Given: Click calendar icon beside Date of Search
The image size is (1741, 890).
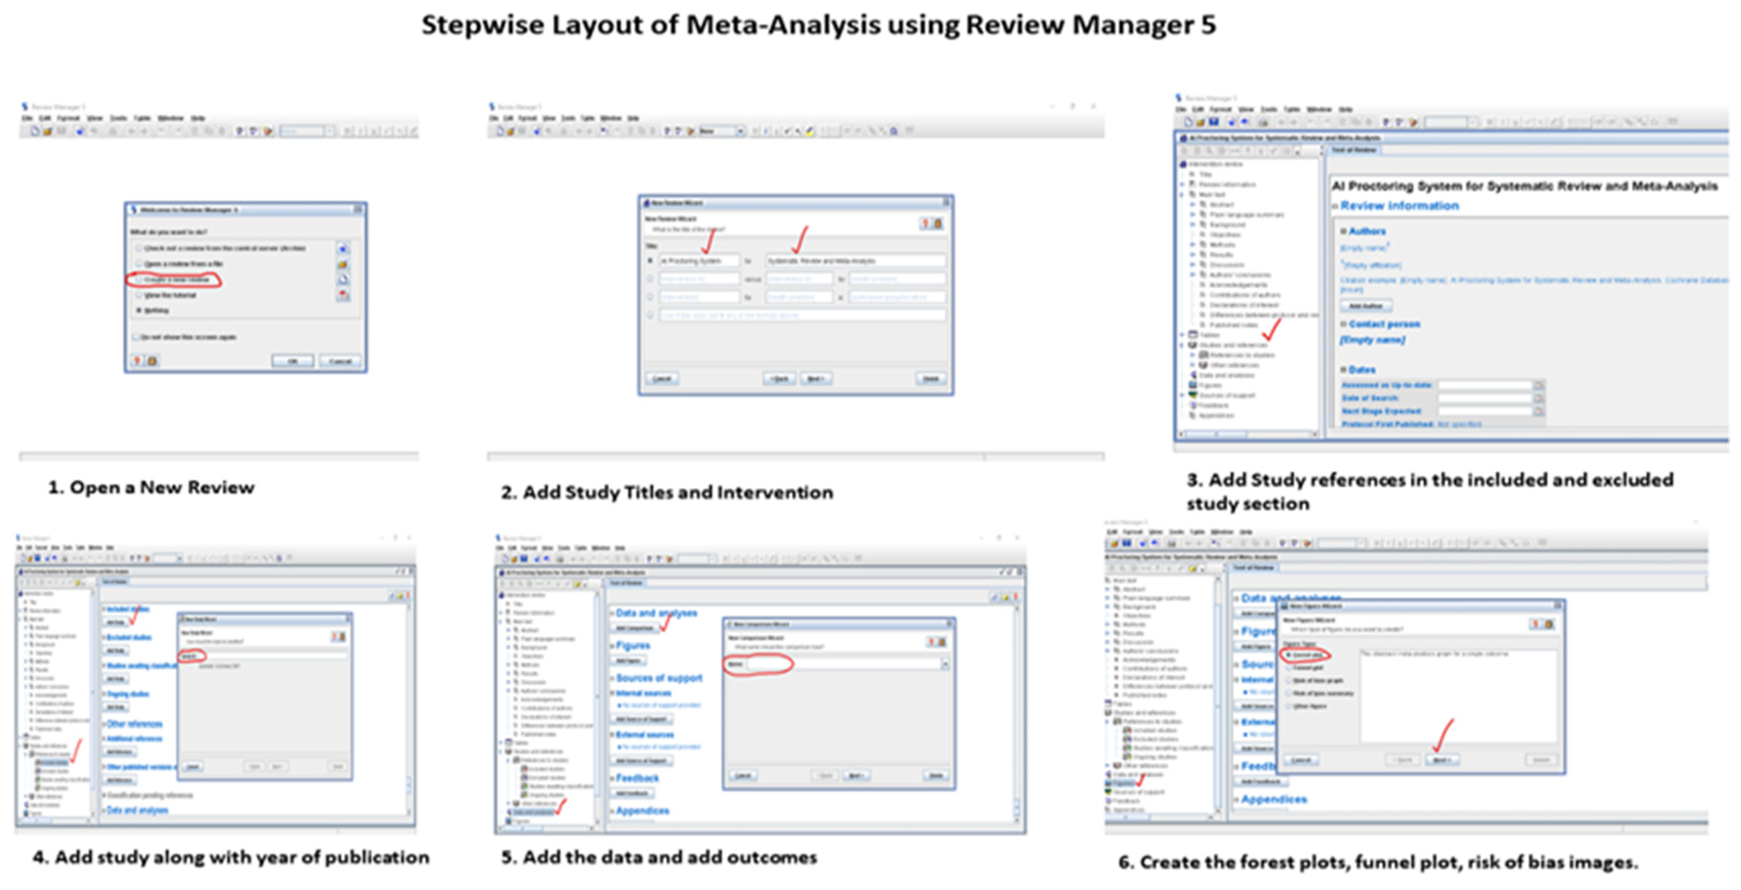Looking at the screenshot, I should click(1539, 398).
